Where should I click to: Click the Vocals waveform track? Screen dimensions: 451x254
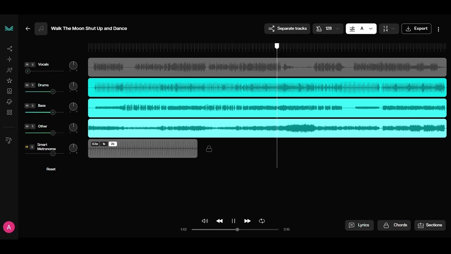[x=267, y=67]
